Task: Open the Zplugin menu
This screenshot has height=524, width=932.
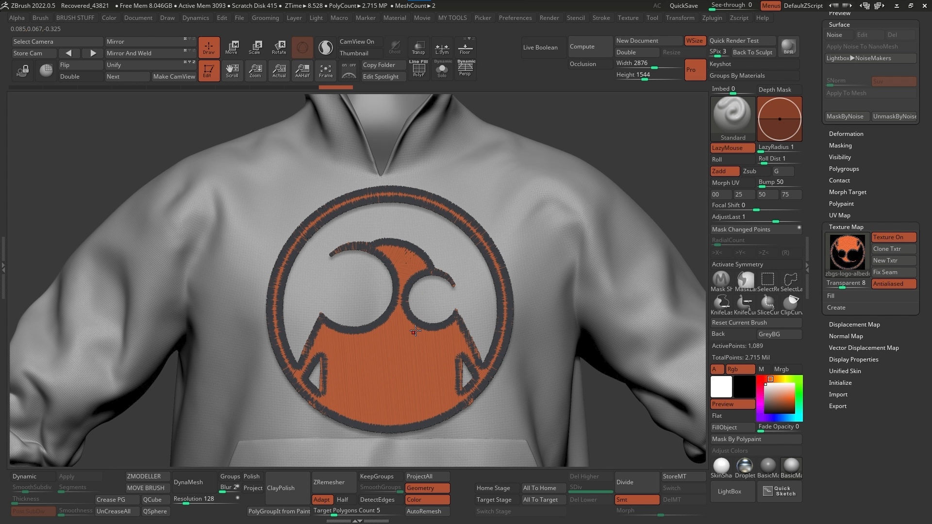Action: tap(712, 18)
